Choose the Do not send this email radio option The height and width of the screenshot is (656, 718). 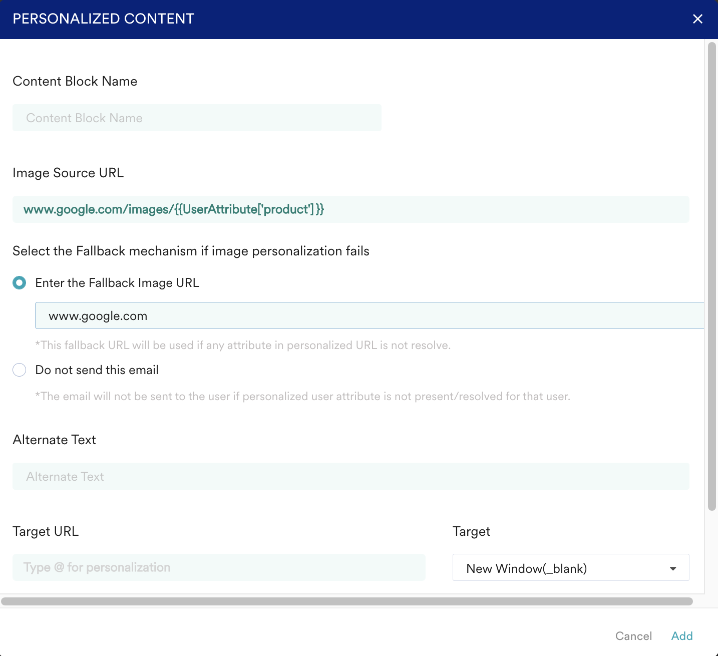(20, 370)
